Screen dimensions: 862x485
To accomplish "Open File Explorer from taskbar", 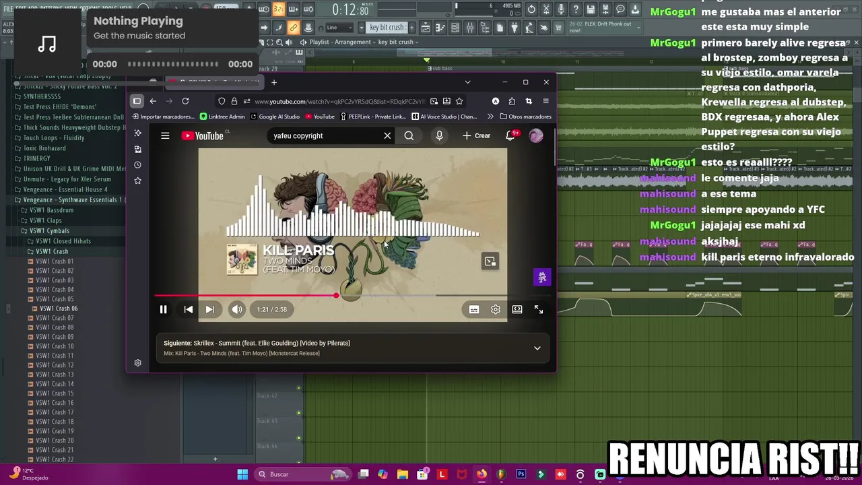I will (x=403, y=474).
